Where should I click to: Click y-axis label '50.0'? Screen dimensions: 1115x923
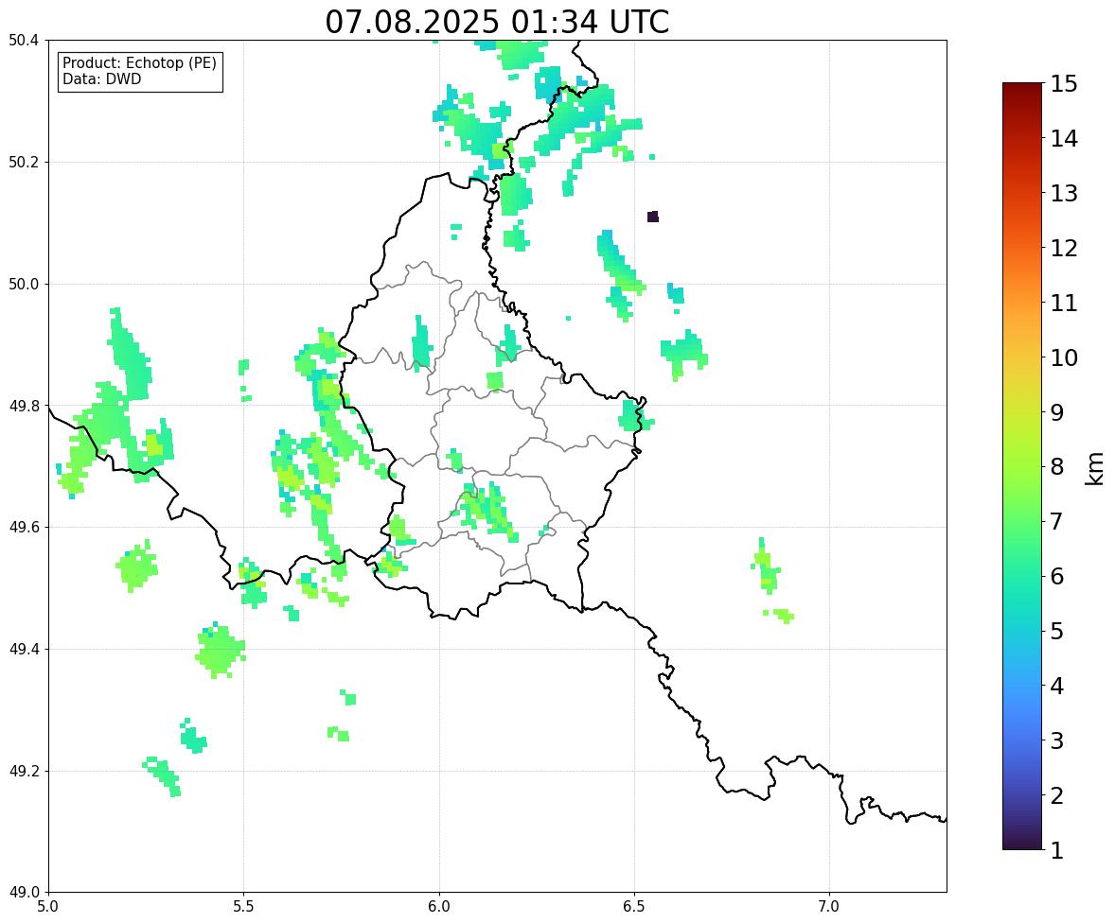point(24,285)
